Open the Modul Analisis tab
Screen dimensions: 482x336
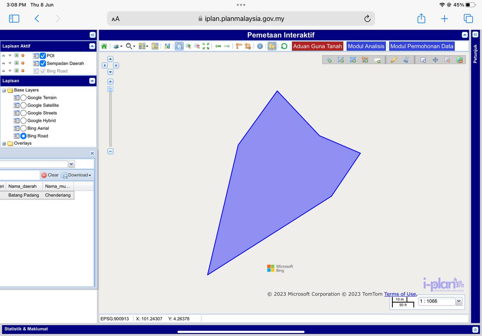coord(366,46)
